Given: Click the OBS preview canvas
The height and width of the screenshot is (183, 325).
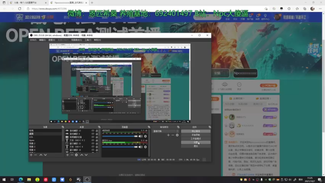Looking at the screenshot, I should coord(120,83).
